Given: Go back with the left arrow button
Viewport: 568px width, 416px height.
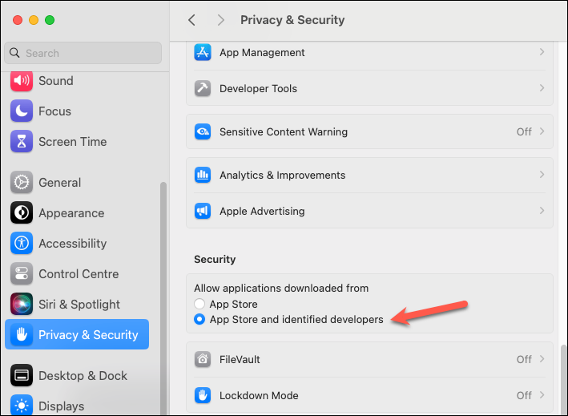Looking at the screenshot, I should click(192, 20).
